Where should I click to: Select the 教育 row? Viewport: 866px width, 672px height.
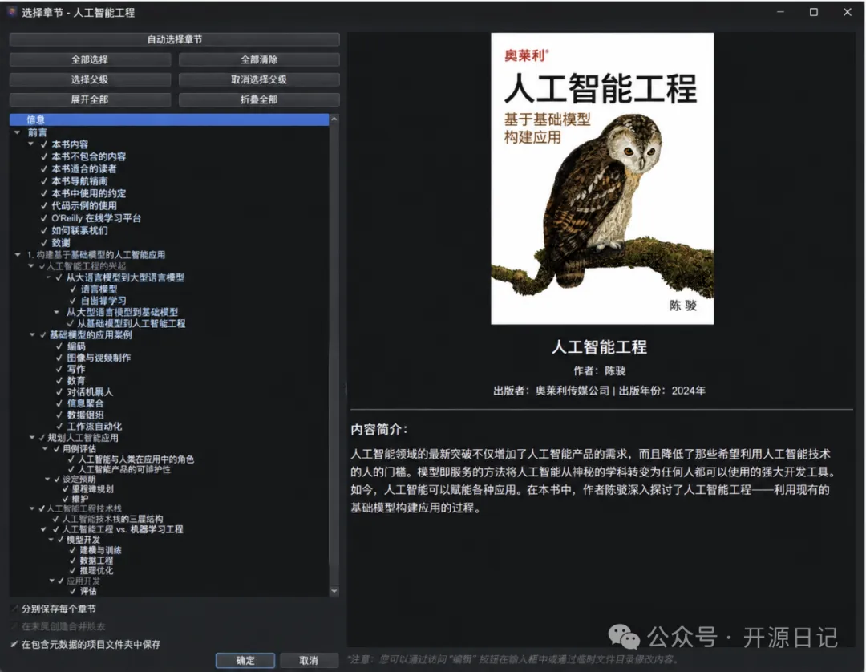(76, 380)
